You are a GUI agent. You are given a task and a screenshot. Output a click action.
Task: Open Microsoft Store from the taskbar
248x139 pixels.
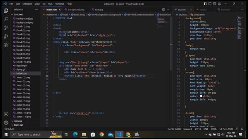(x=93, y=134)
